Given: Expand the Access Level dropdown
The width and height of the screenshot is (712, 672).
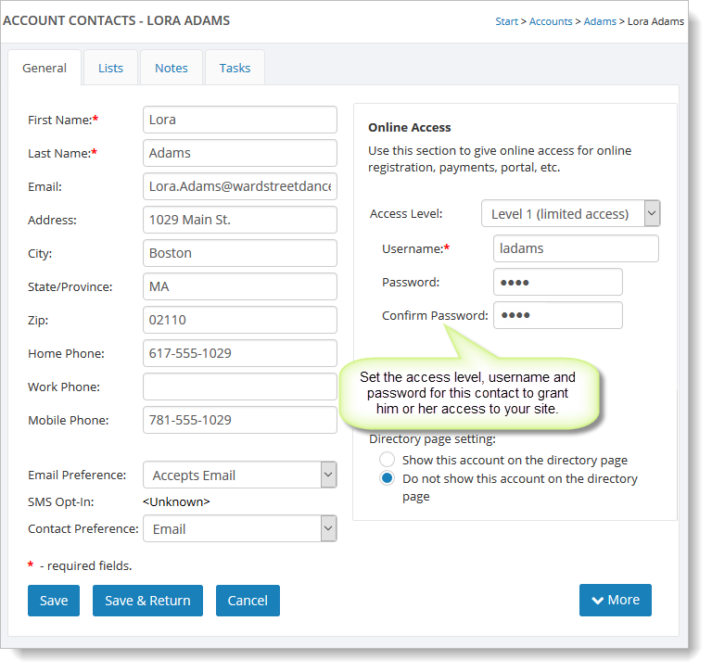Looking at the screenshot, I should pyautogui.click(x=570, y=213).
